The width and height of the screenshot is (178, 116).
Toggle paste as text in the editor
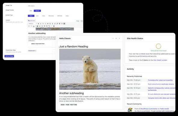click(37, 26)
